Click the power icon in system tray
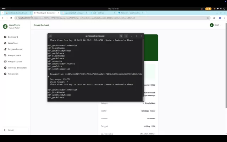 click(224, 9)
